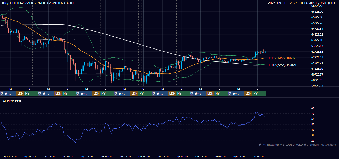Click the 9/30 12:00 time label

11,156
